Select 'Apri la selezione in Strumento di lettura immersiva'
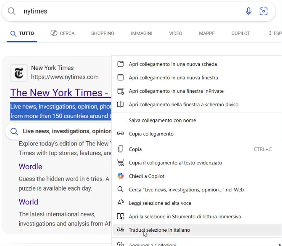This screenshot has height=246, width=282. pyautogui.click(x=197, y=216)
